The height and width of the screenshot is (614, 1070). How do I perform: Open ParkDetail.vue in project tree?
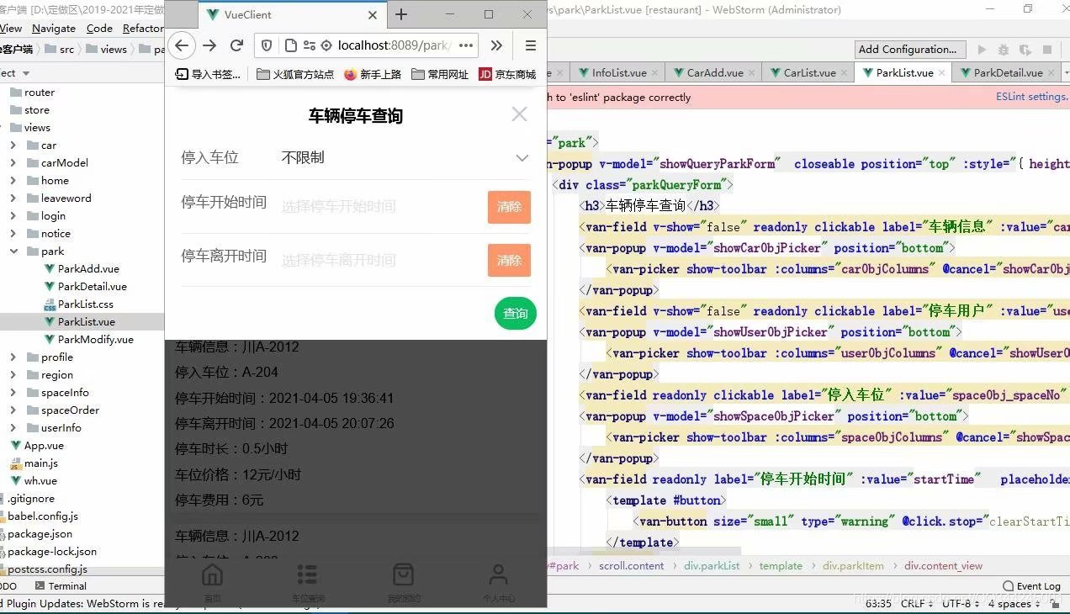coord(92,287)
